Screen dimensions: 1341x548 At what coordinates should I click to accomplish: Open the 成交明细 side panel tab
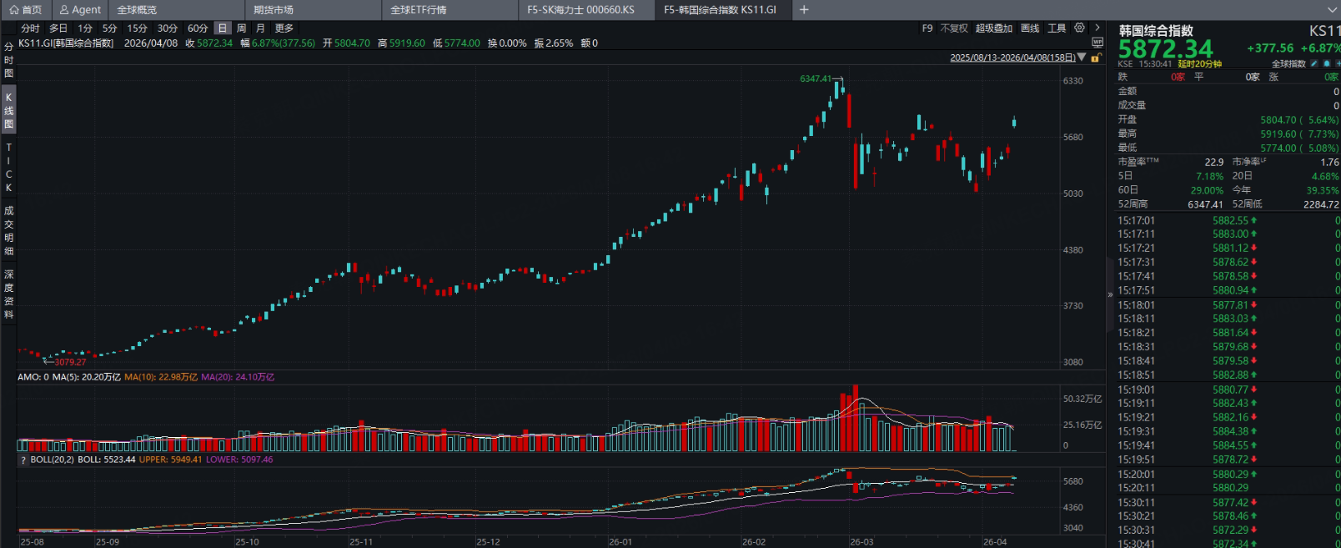8,231
